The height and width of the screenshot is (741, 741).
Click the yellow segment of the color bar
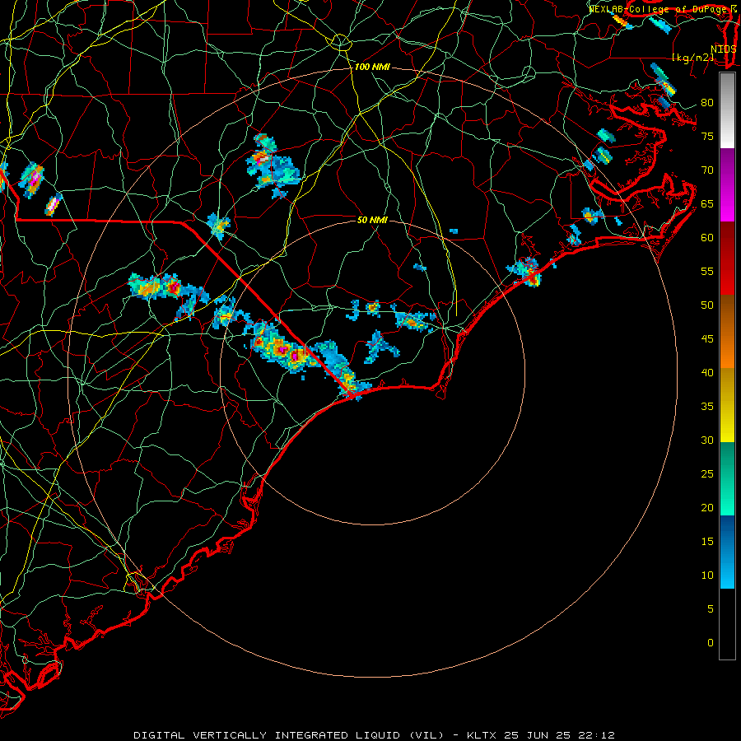[x=727, y=405]
